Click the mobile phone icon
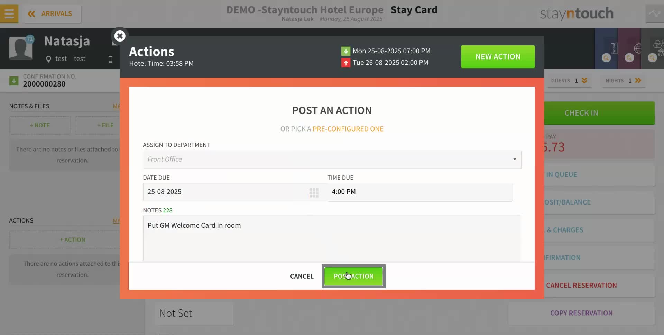The width and height of the screenshot is (664, 335). (x=110, y=59)
